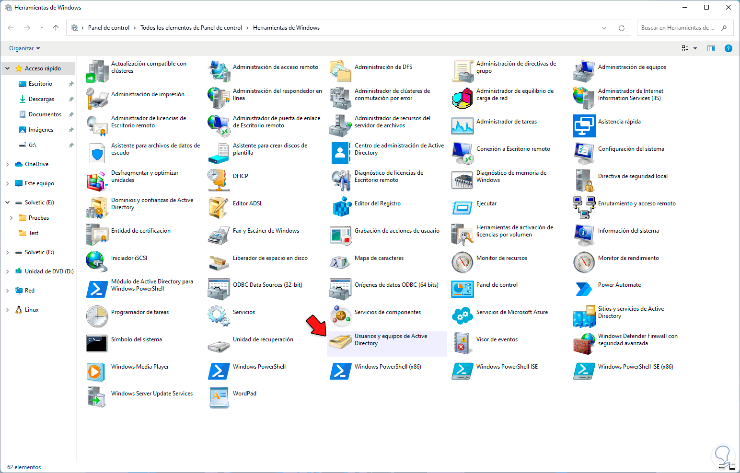Toggle the preview pane button
The image size is (740, 473).
[x=711, y=48]
